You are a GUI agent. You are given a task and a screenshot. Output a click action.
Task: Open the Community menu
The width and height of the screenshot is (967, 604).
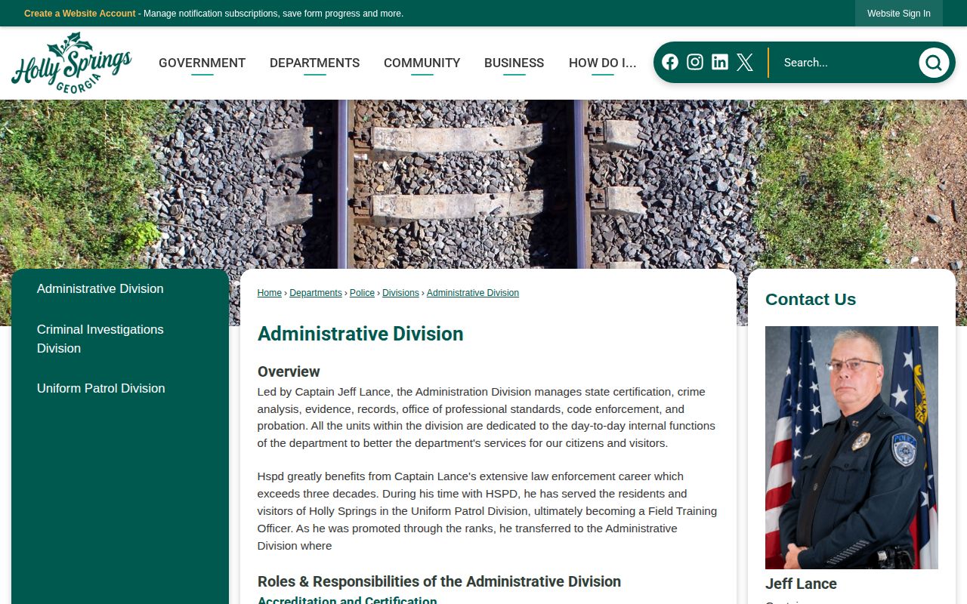(422, 63)
